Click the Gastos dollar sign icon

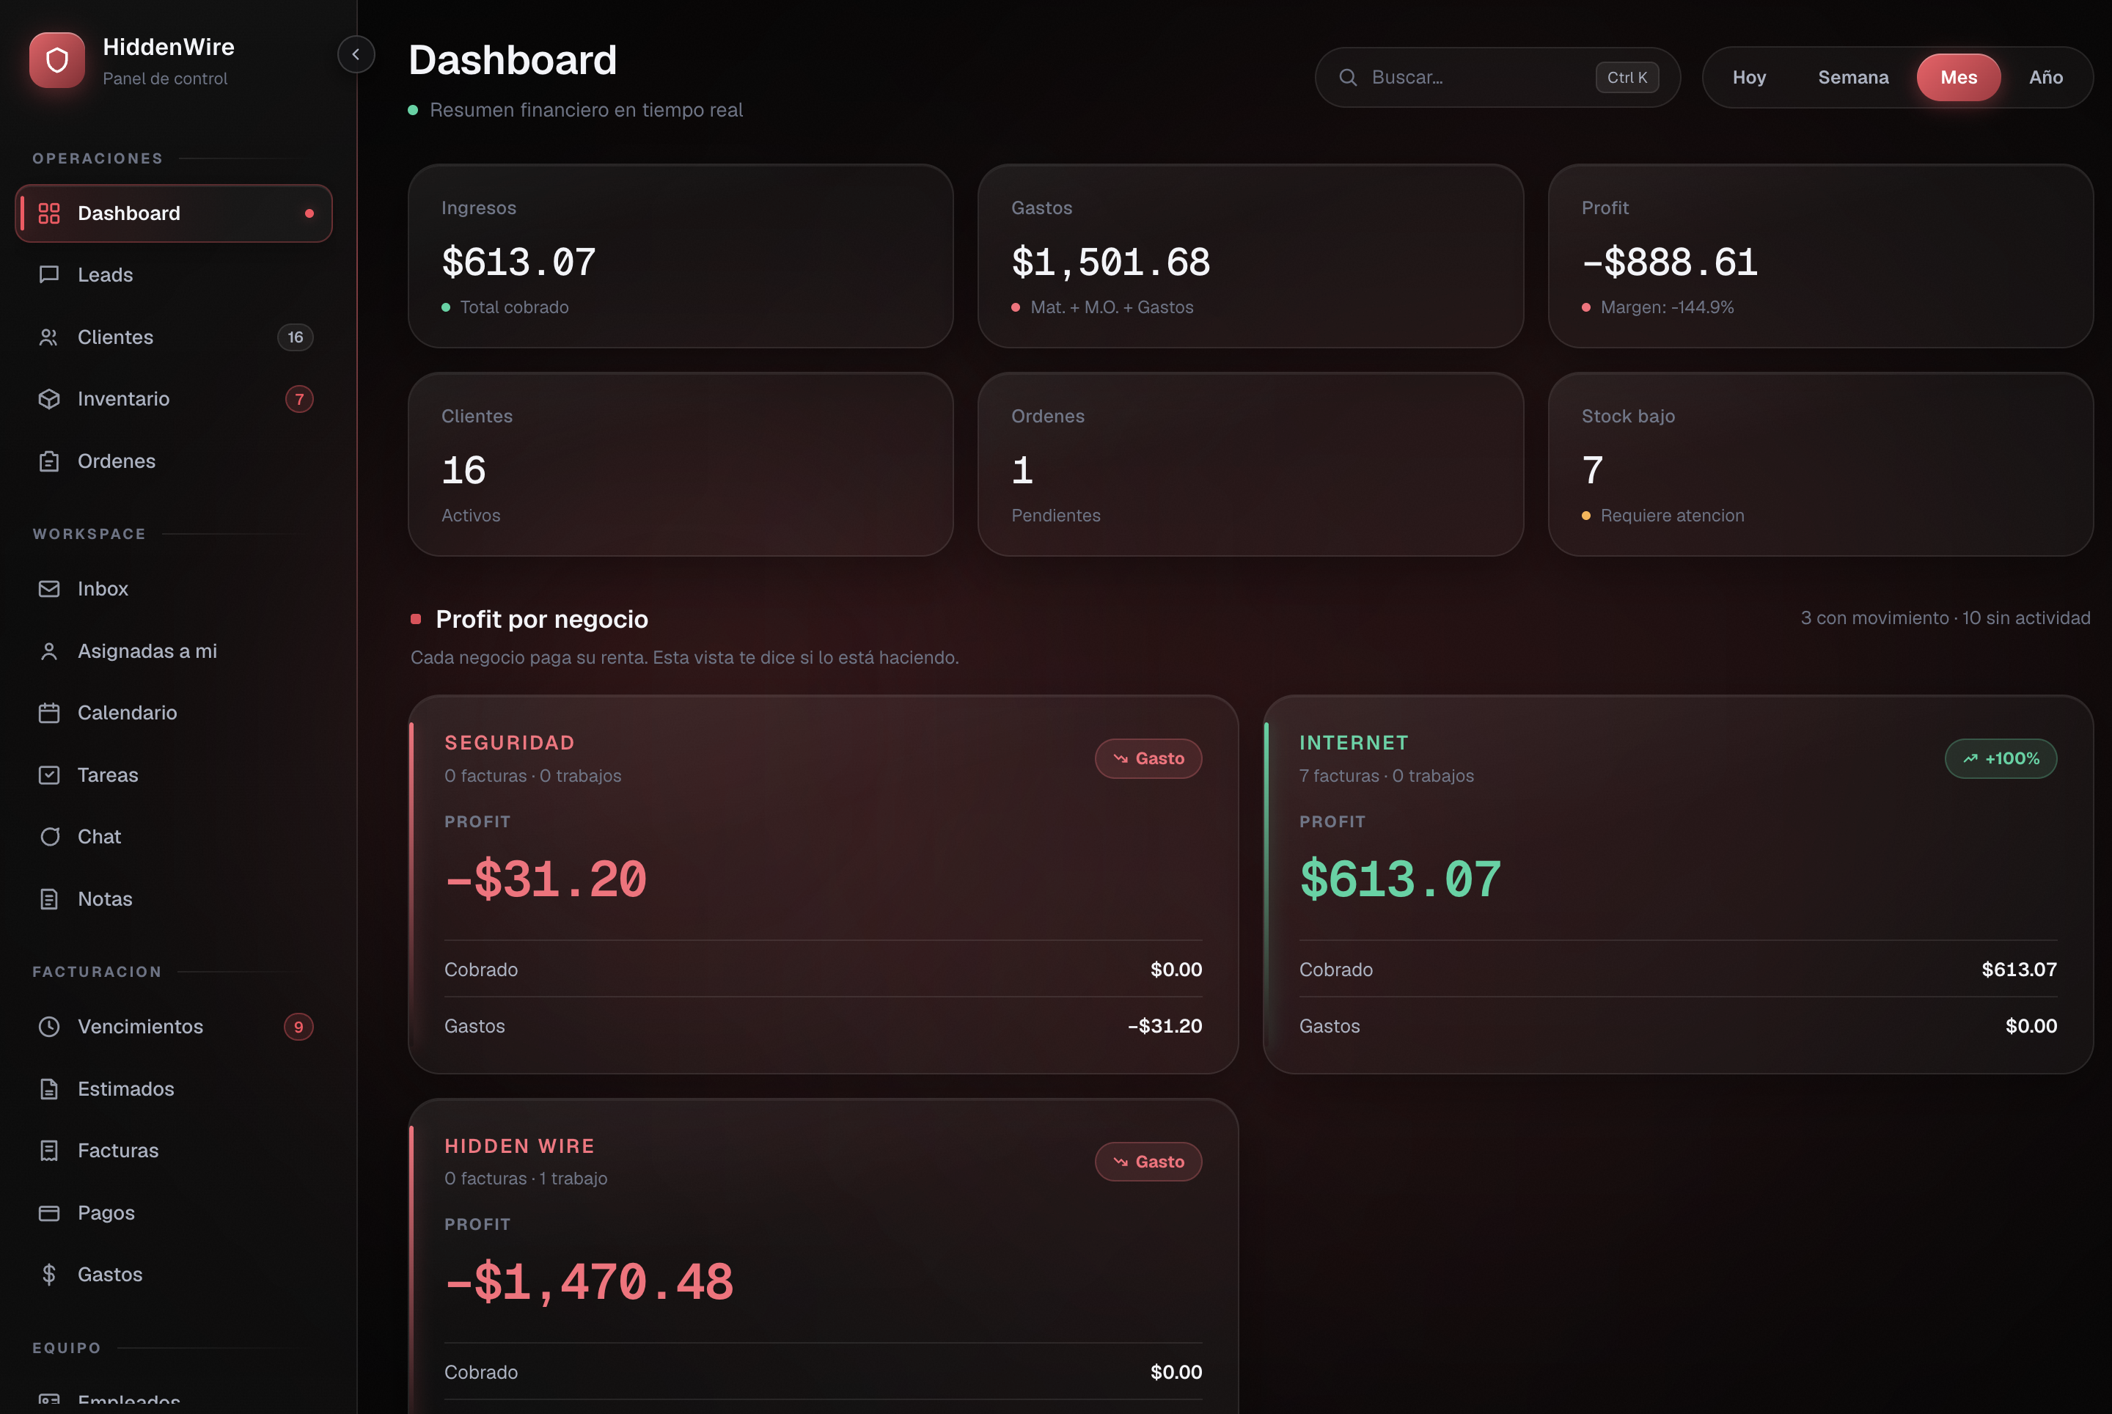point(48,1274)
